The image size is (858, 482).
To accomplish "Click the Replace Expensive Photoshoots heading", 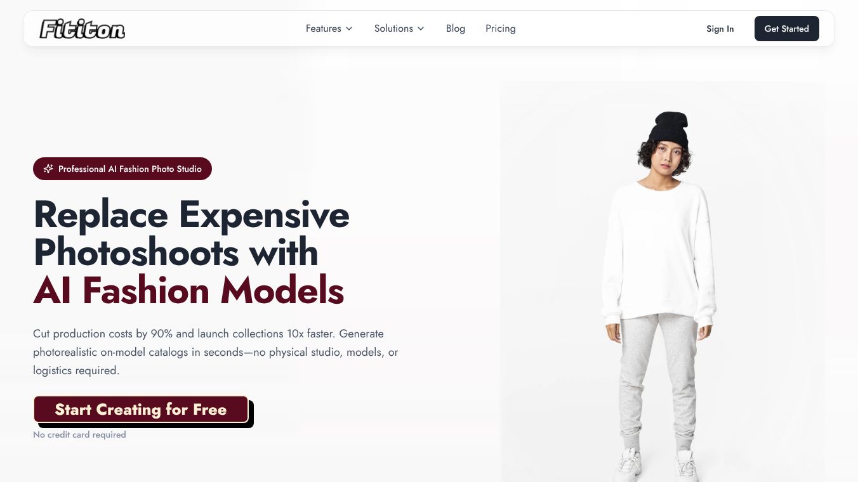I will [191, 233].
